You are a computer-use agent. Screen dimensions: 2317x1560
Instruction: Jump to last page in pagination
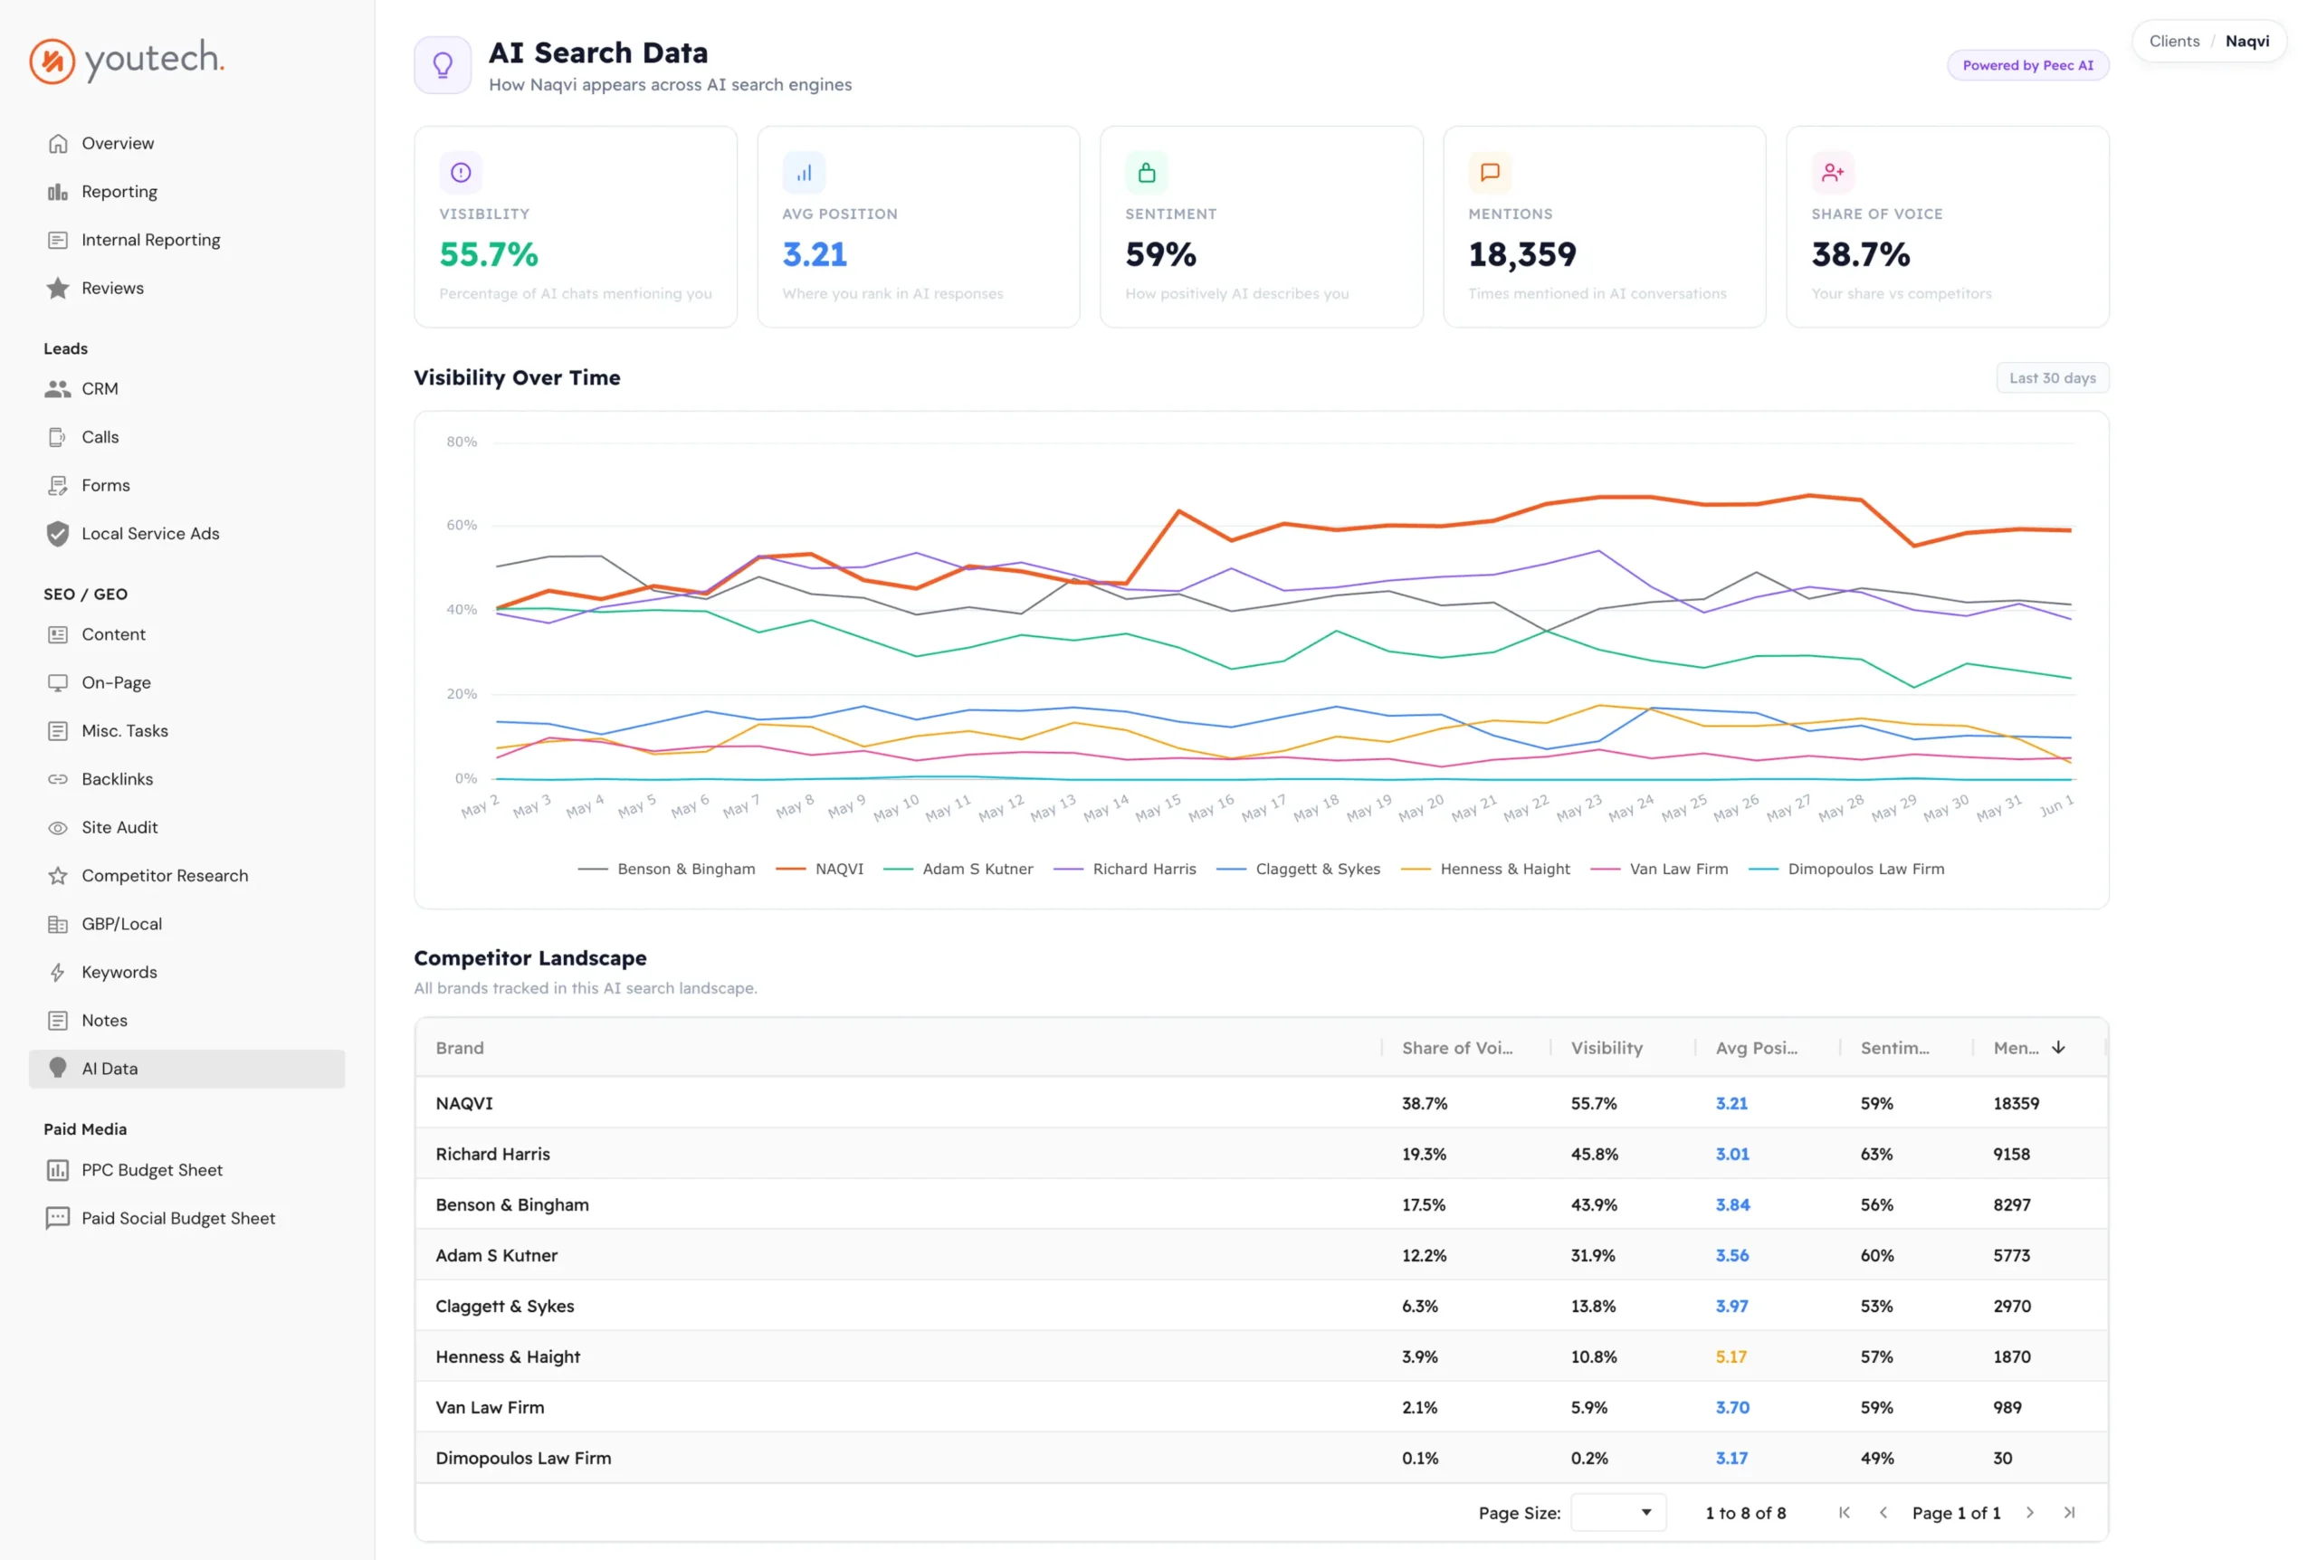coord(2068,1513)
